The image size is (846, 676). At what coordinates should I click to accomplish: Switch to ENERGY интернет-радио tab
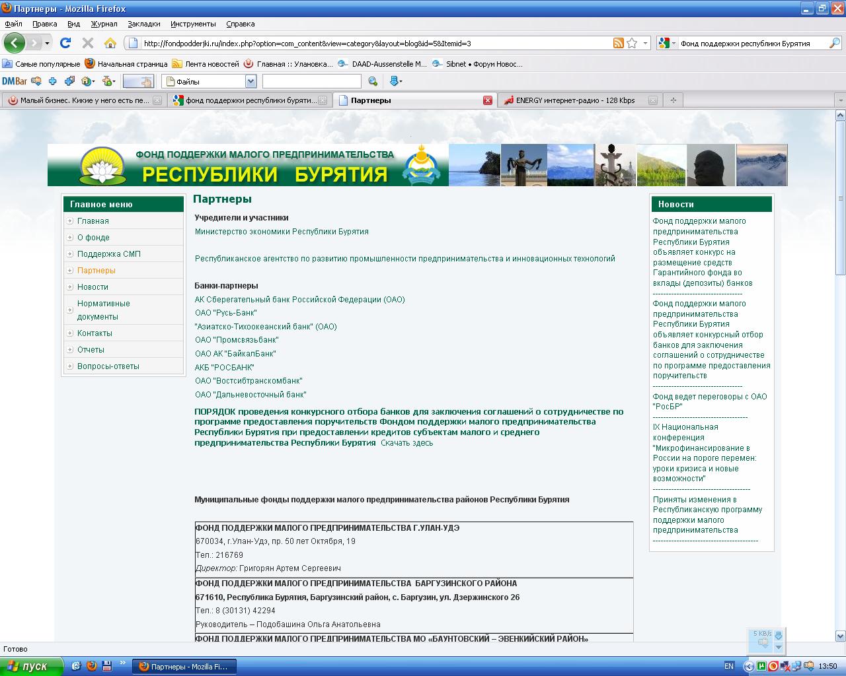(575, 100)
